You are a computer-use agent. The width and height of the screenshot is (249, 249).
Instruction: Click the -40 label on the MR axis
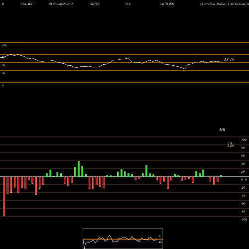(243, 196)
